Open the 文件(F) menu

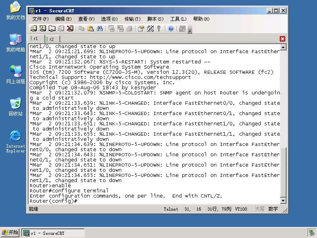coord(40,19)
